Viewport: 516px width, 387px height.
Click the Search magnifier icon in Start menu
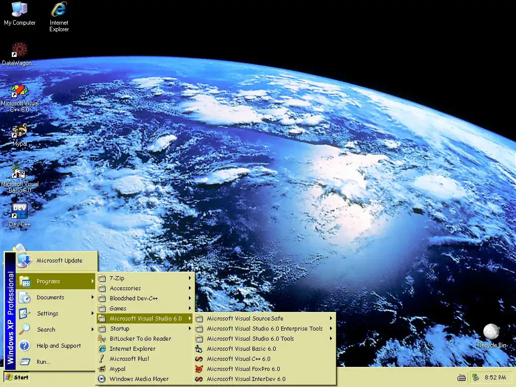click(25, 330)
